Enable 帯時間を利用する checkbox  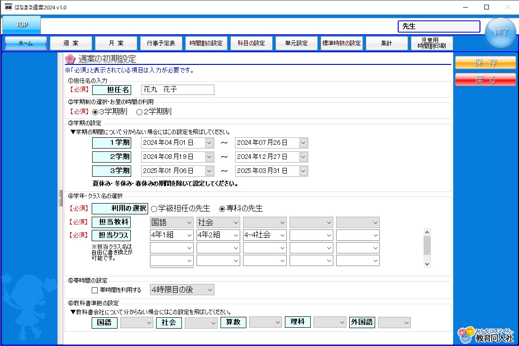coord(94,290)
